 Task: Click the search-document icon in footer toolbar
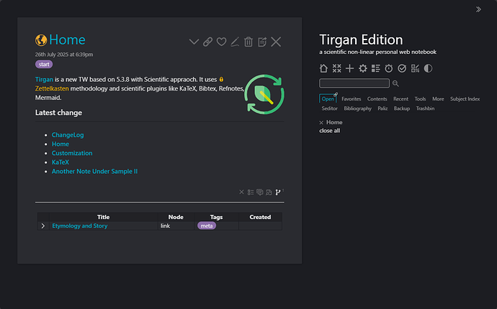(x=269, y=192)
